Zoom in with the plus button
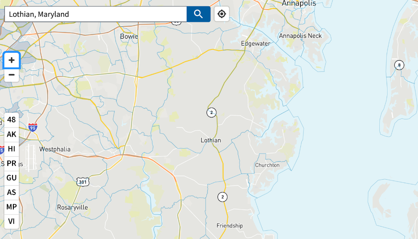The width and height of the screenshot is (418, 239). click(12, 60)
